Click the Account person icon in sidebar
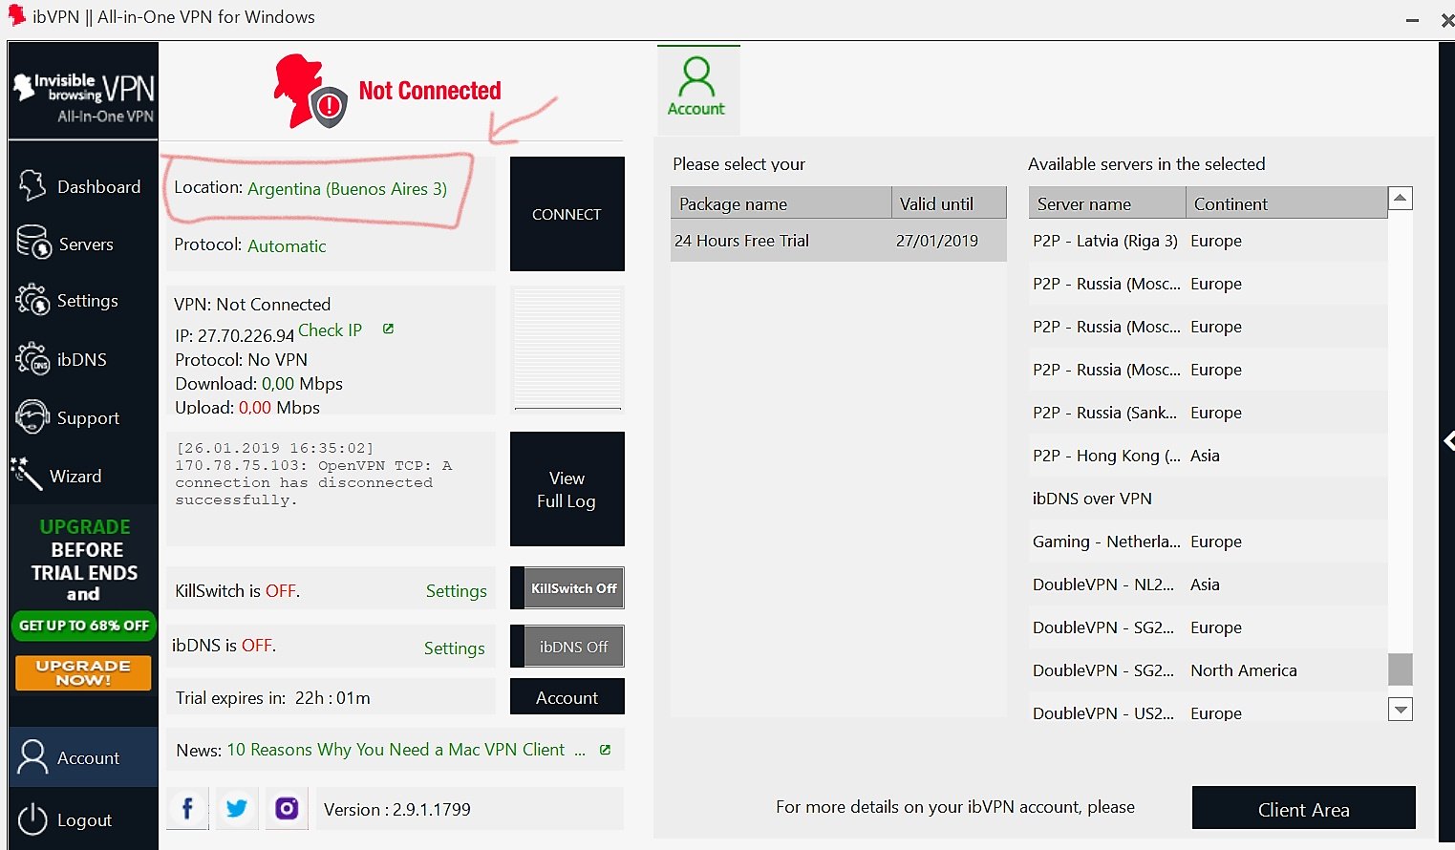The image size is (1455, 850). click(32, 756)
